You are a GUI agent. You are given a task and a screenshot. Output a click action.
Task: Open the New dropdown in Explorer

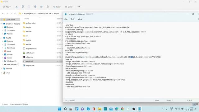[x=7, y=7]
